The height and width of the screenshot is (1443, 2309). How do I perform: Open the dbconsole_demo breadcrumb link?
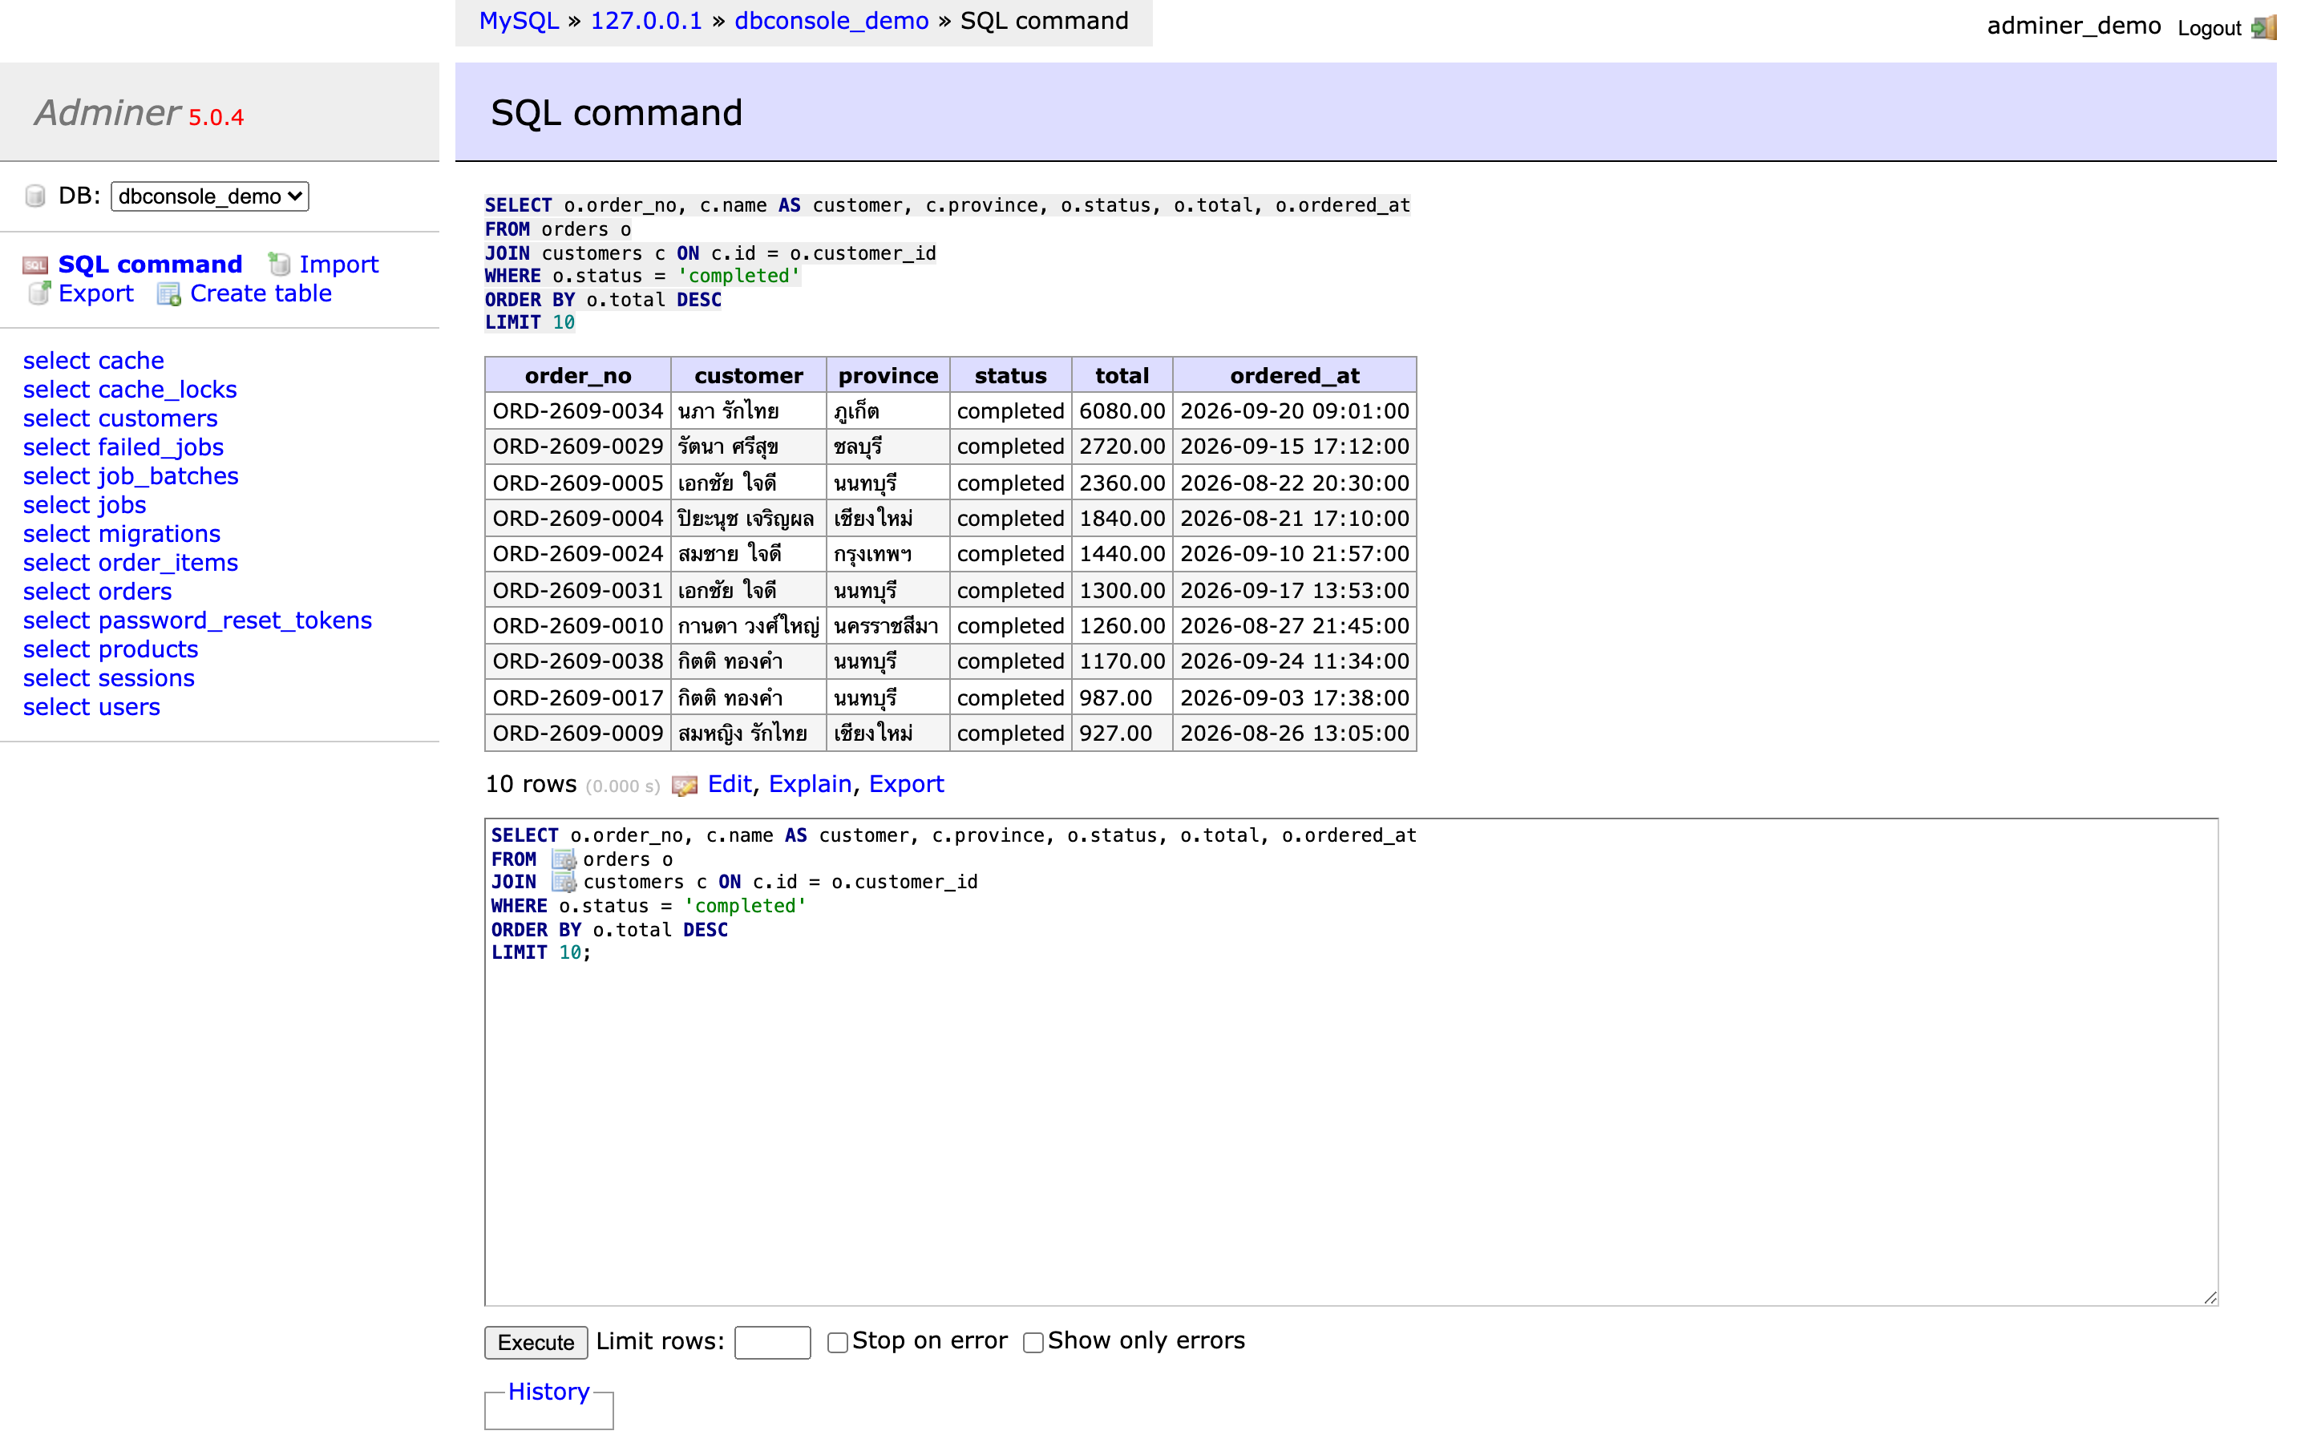pos(831,21)
